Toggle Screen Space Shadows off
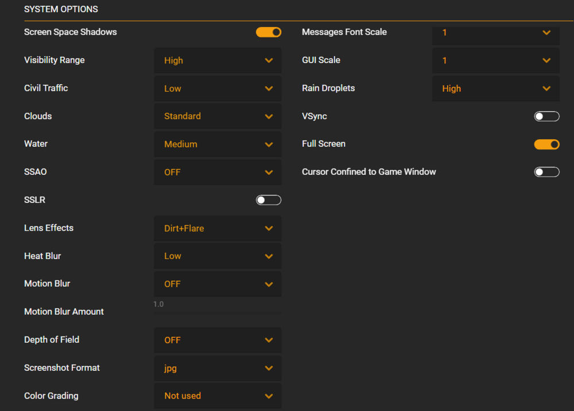The image size is (574, 411). point(269,32)
